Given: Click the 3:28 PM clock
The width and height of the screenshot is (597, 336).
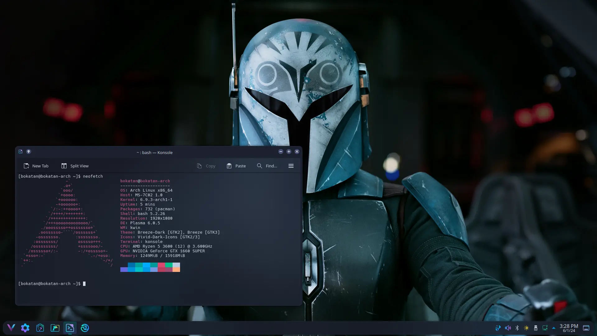Looking at the screenshot, I should tap(569, 326).
